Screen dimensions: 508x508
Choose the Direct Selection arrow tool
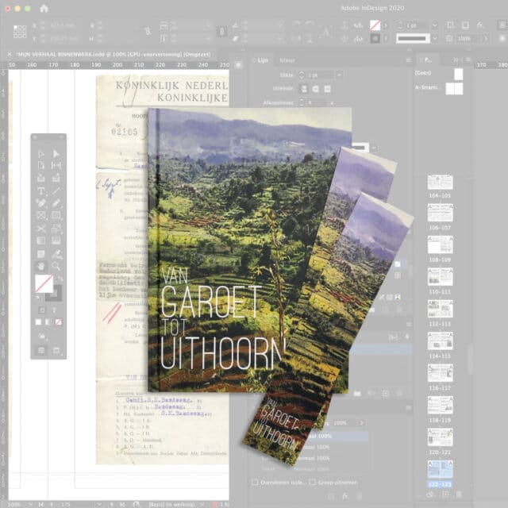tap(56, 153)
